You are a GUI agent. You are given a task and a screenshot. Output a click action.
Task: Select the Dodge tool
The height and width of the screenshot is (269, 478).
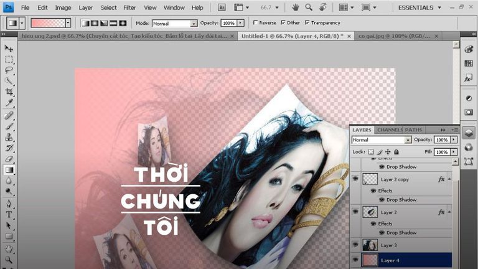pyautogui.click(x=9, y=192)
